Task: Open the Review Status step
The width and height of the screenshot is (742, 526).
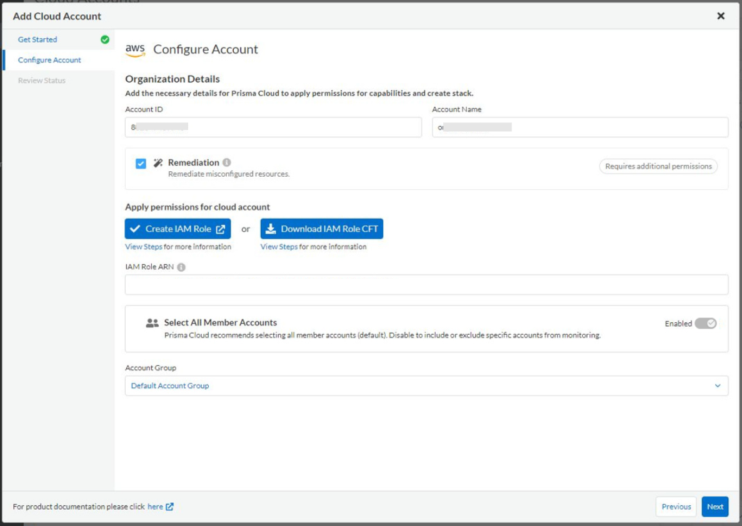Action: point(42,81)
